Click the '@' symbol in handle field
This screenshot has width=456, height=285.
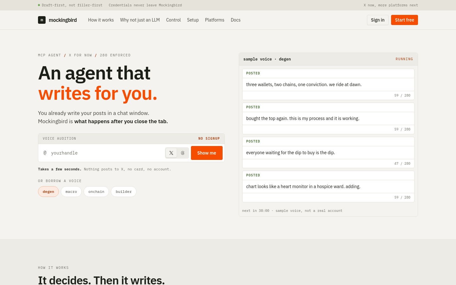point(45,153)
